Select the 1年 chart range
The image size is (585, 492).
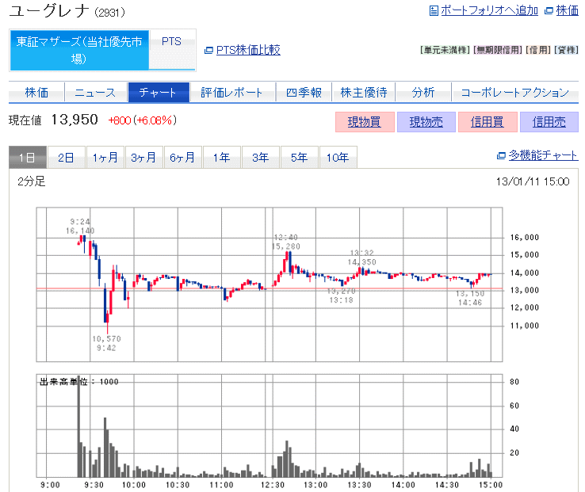(221, 158)
